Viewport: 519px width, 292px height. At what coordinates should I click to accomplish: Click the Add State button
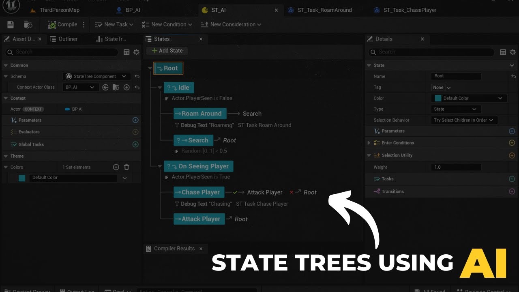tap(167, 51)
